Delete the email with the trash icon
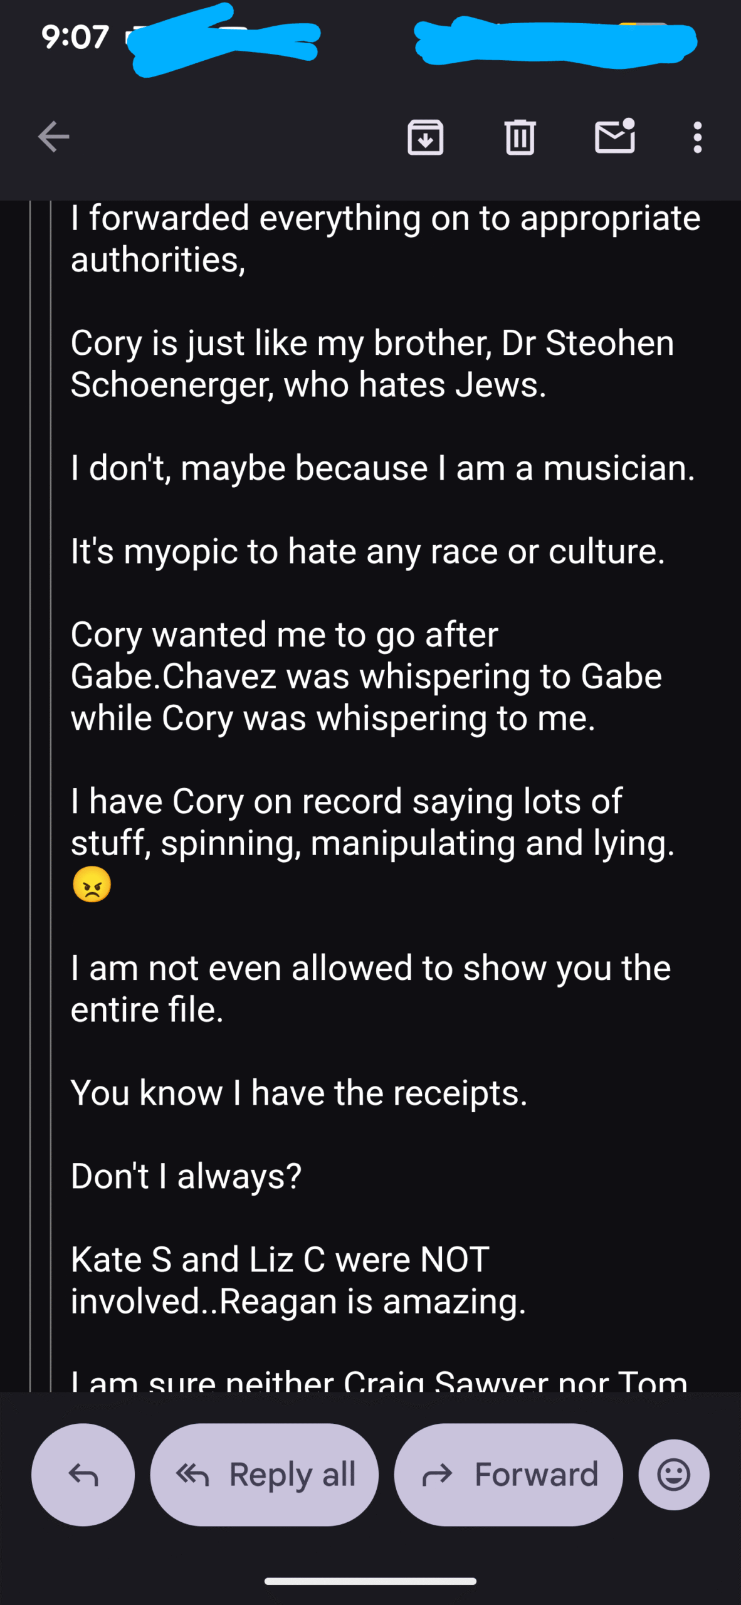 click(x=520, y=137)
